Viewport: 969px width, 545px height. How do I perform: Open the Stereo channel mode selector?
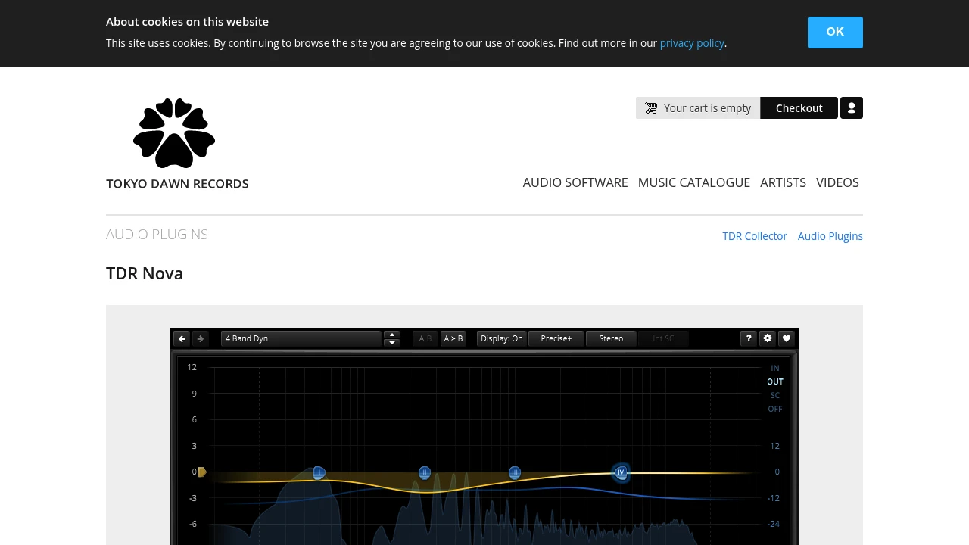coord(611,338)
